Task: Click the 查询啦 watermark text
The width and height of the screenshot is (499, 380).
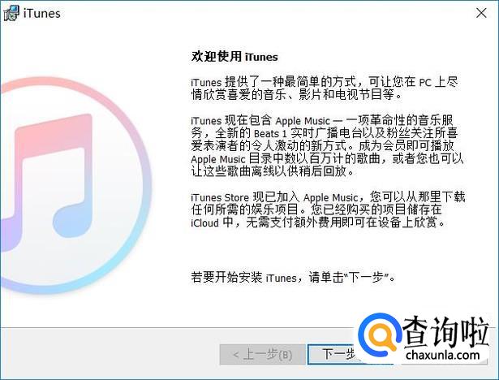Action: pos(445,331)
